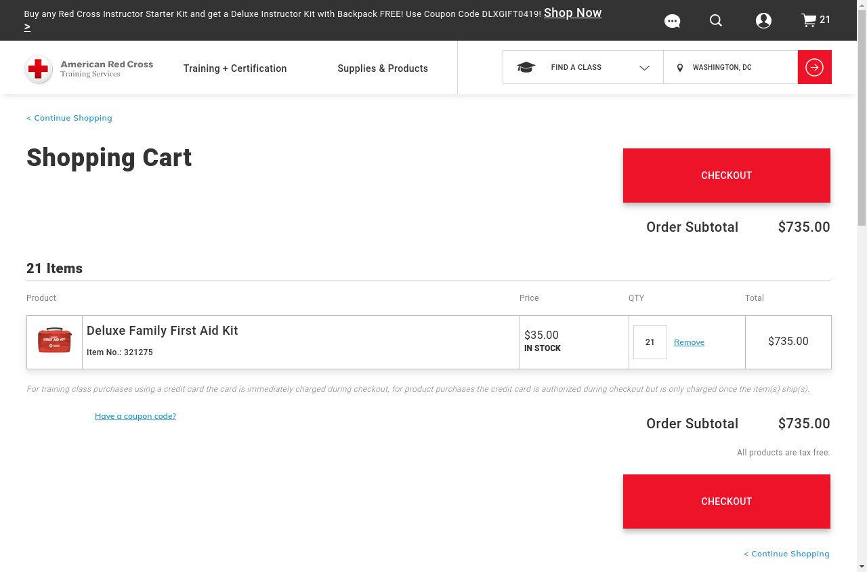This screenshot has height=572, width=867.
Task: Click the First Aid Kit product thumbnail
Action: coord(55,341)
